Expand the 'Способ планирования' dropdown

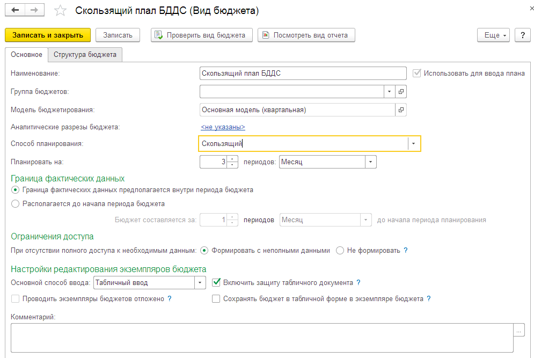(413, 144)
